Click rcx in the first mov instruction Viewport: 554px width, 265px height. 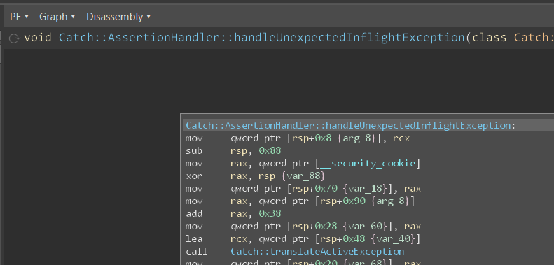click(x=401, y=138)
